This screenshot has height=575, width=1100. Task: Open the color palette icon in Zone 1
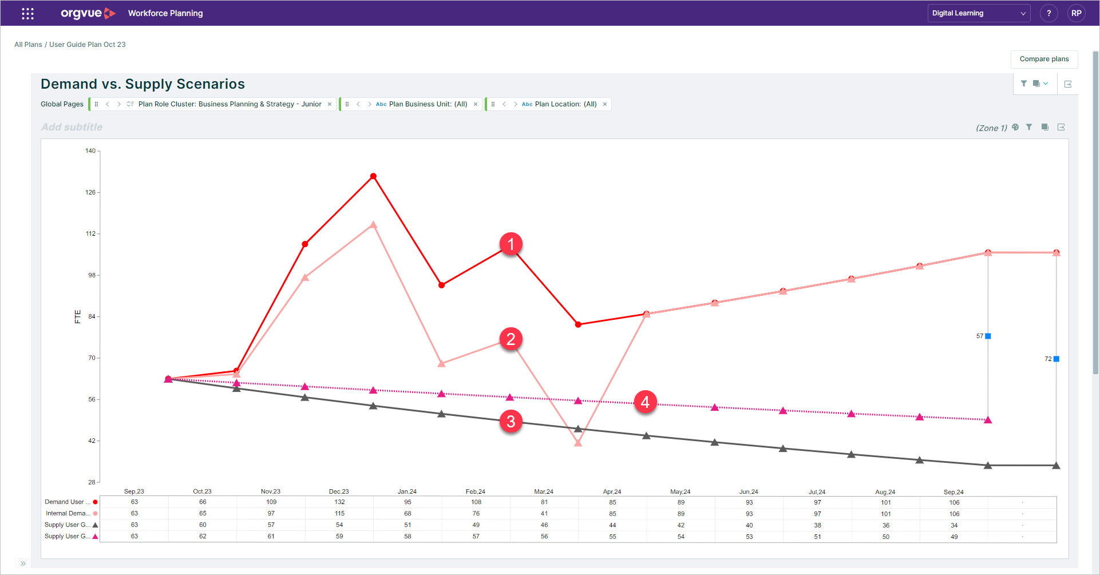1016,127
